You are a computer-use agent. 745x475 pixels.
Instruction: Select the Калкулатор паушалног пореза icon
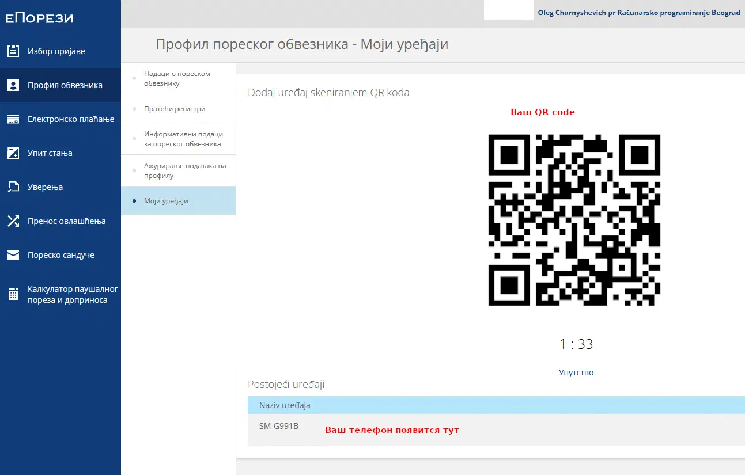[13, 294]
